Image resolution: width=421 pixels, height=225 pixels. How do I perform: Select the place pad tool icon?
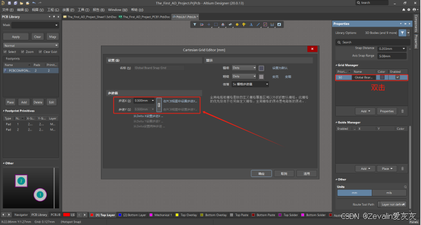pyautogui.click(x=237, y=24)
